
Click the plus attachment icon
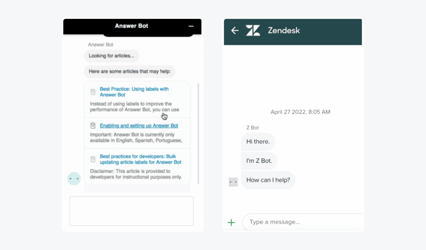pyautogui.click(x=231, y=222)
